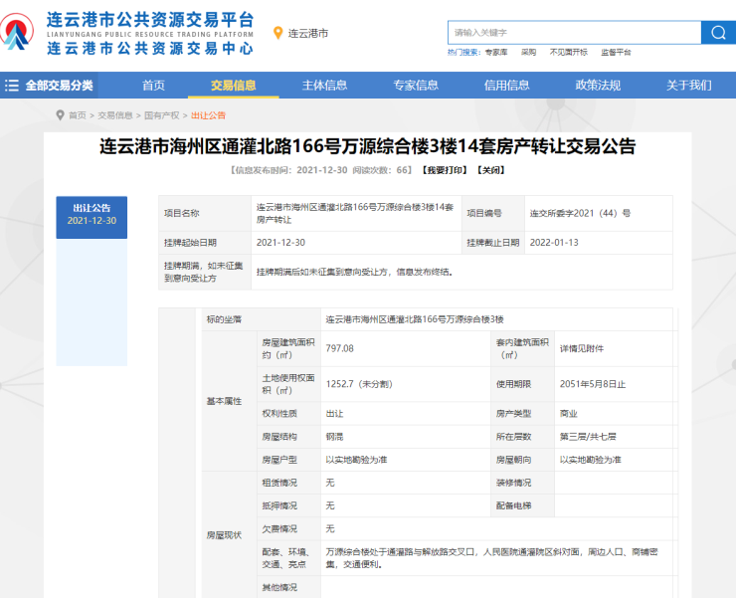Open the 主体信息 navigation tab
Image resolution: width=736 pixels, height=598 pixels.
point(324,85)
